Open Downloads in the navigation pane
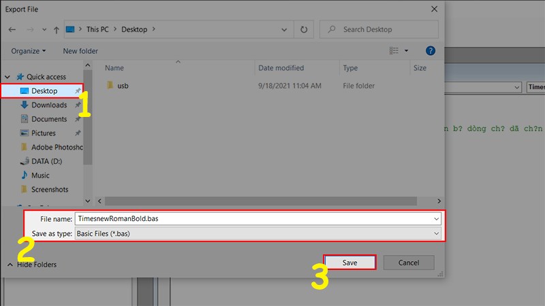Viewport: 545px width, 306px height. pos(49,105)
